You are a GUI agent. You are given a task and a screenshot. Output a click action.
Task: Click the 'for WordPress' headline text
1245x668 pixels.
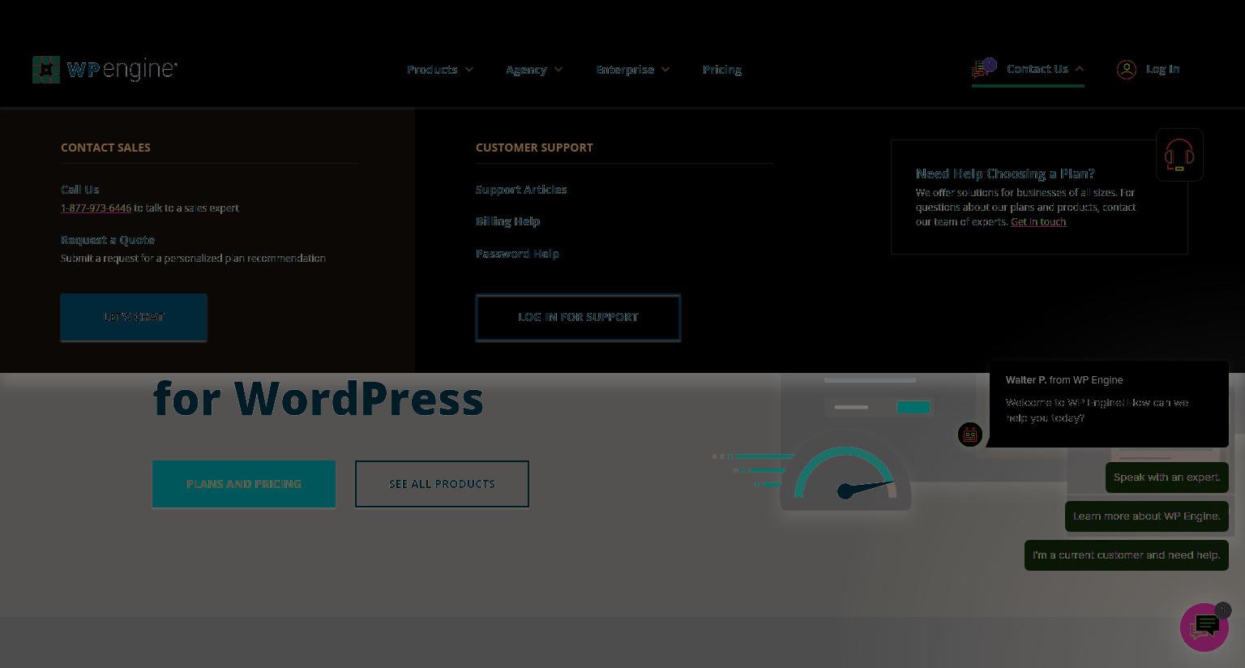tap(319, 398)
